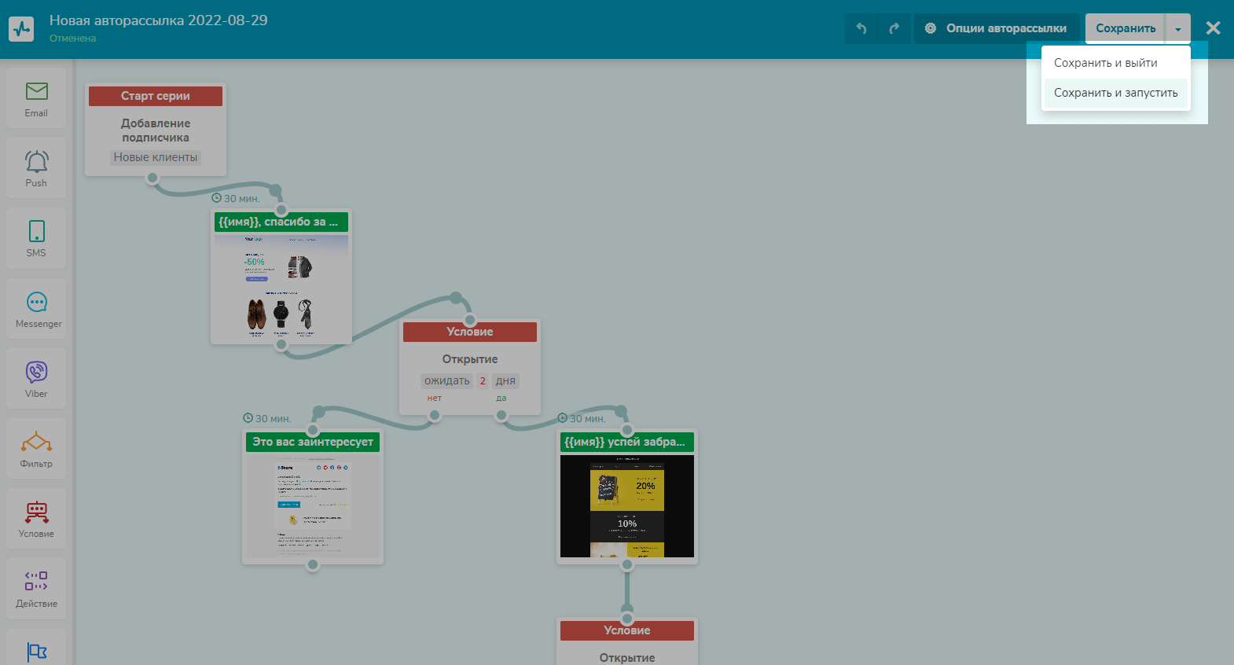
Task: Click the output connector below Это вас заинтересует
Action: tap(313, 564)
